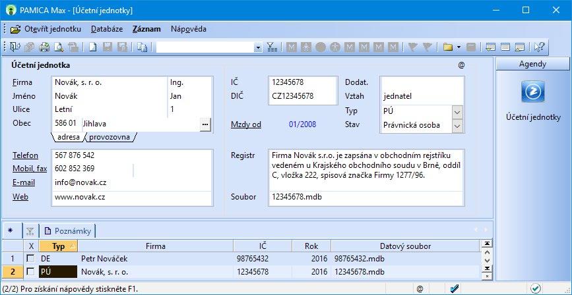
Task: Switch to the Poznámky tab
Action: coord(68,231)
